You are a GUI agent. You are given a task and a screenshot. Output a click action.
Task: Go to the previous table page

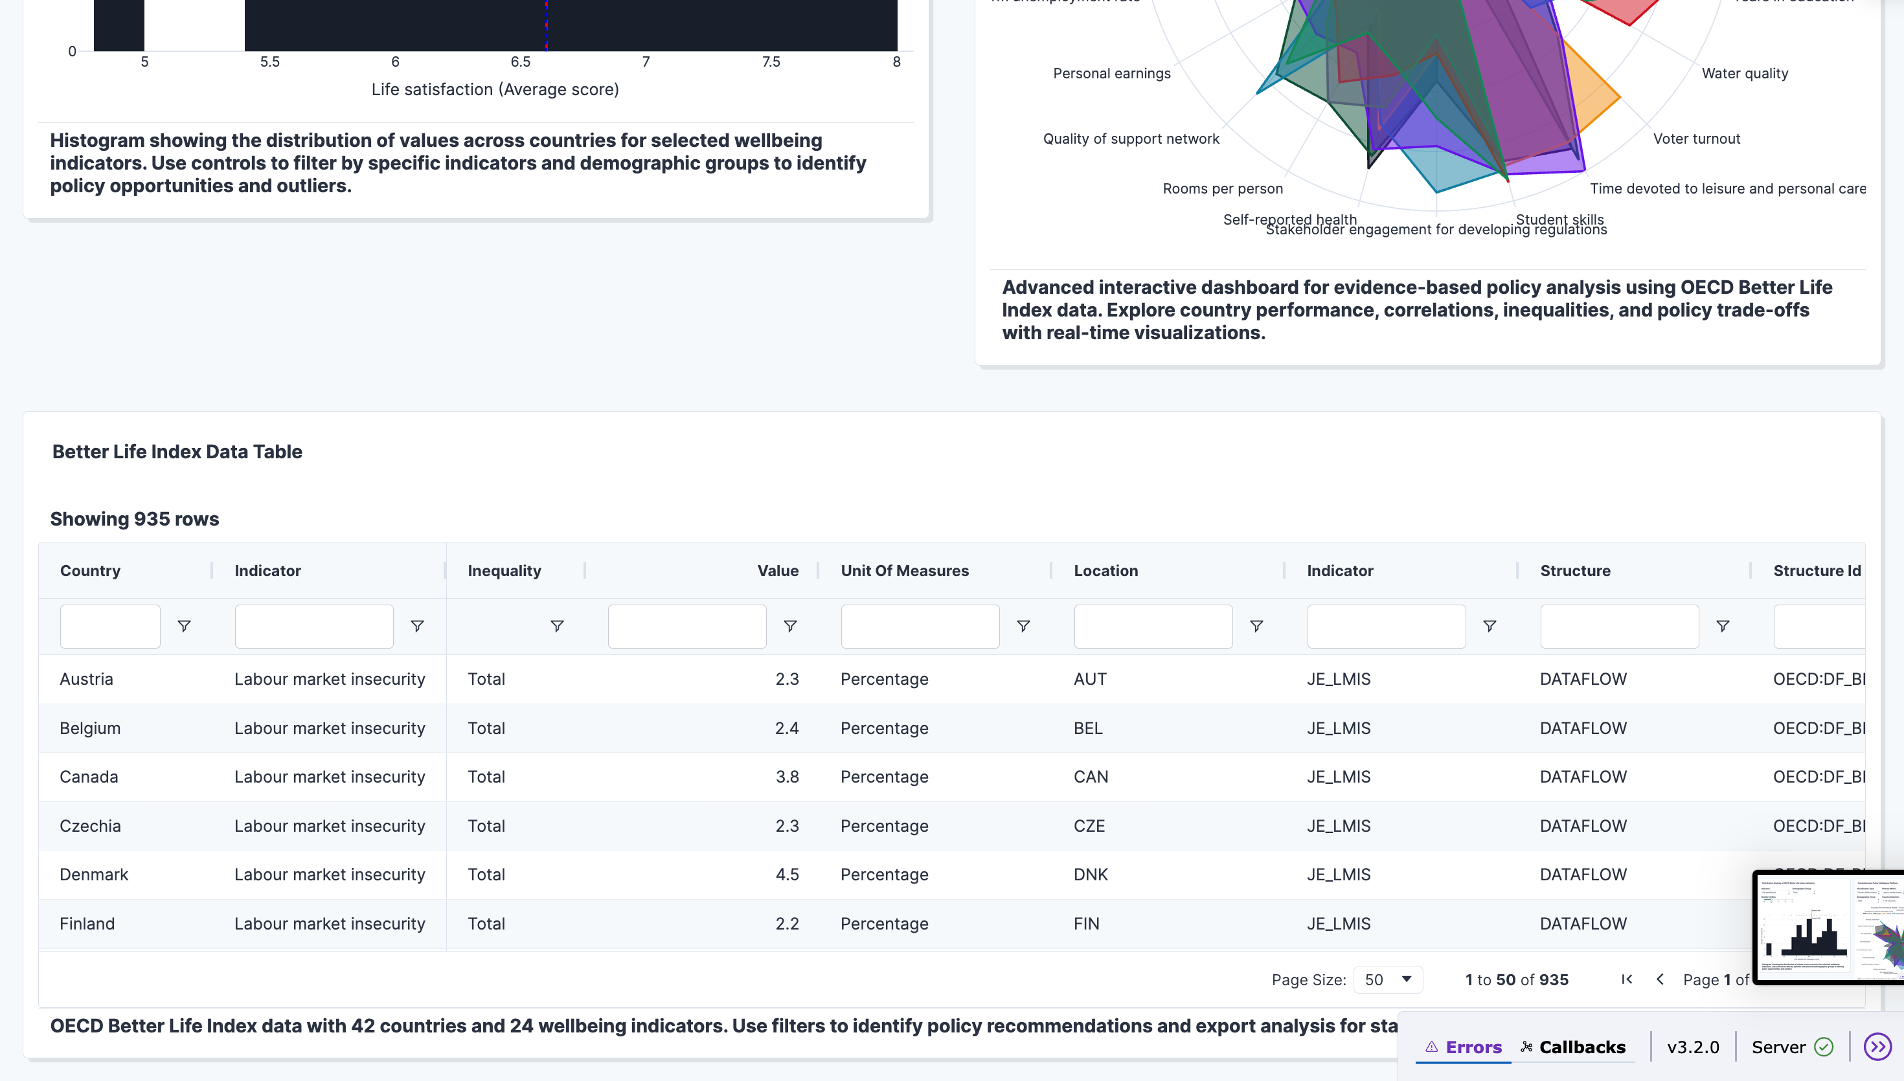point(1660,979)
